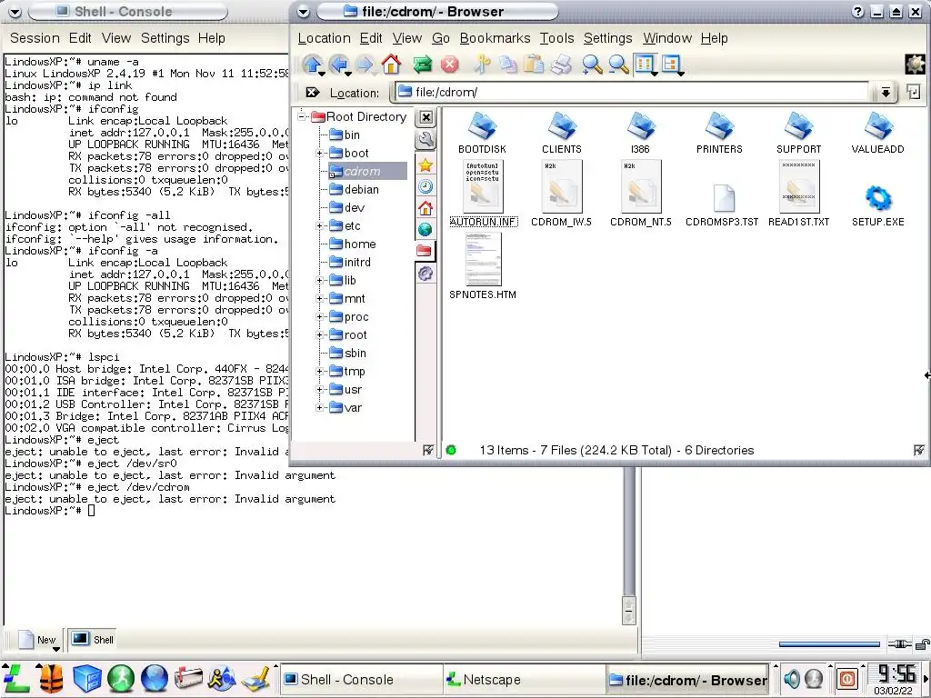The width and height of the screenshot is (931, 698).
Task: Select the CDROMSP3.TST file
Action: (x=722, y=205)
